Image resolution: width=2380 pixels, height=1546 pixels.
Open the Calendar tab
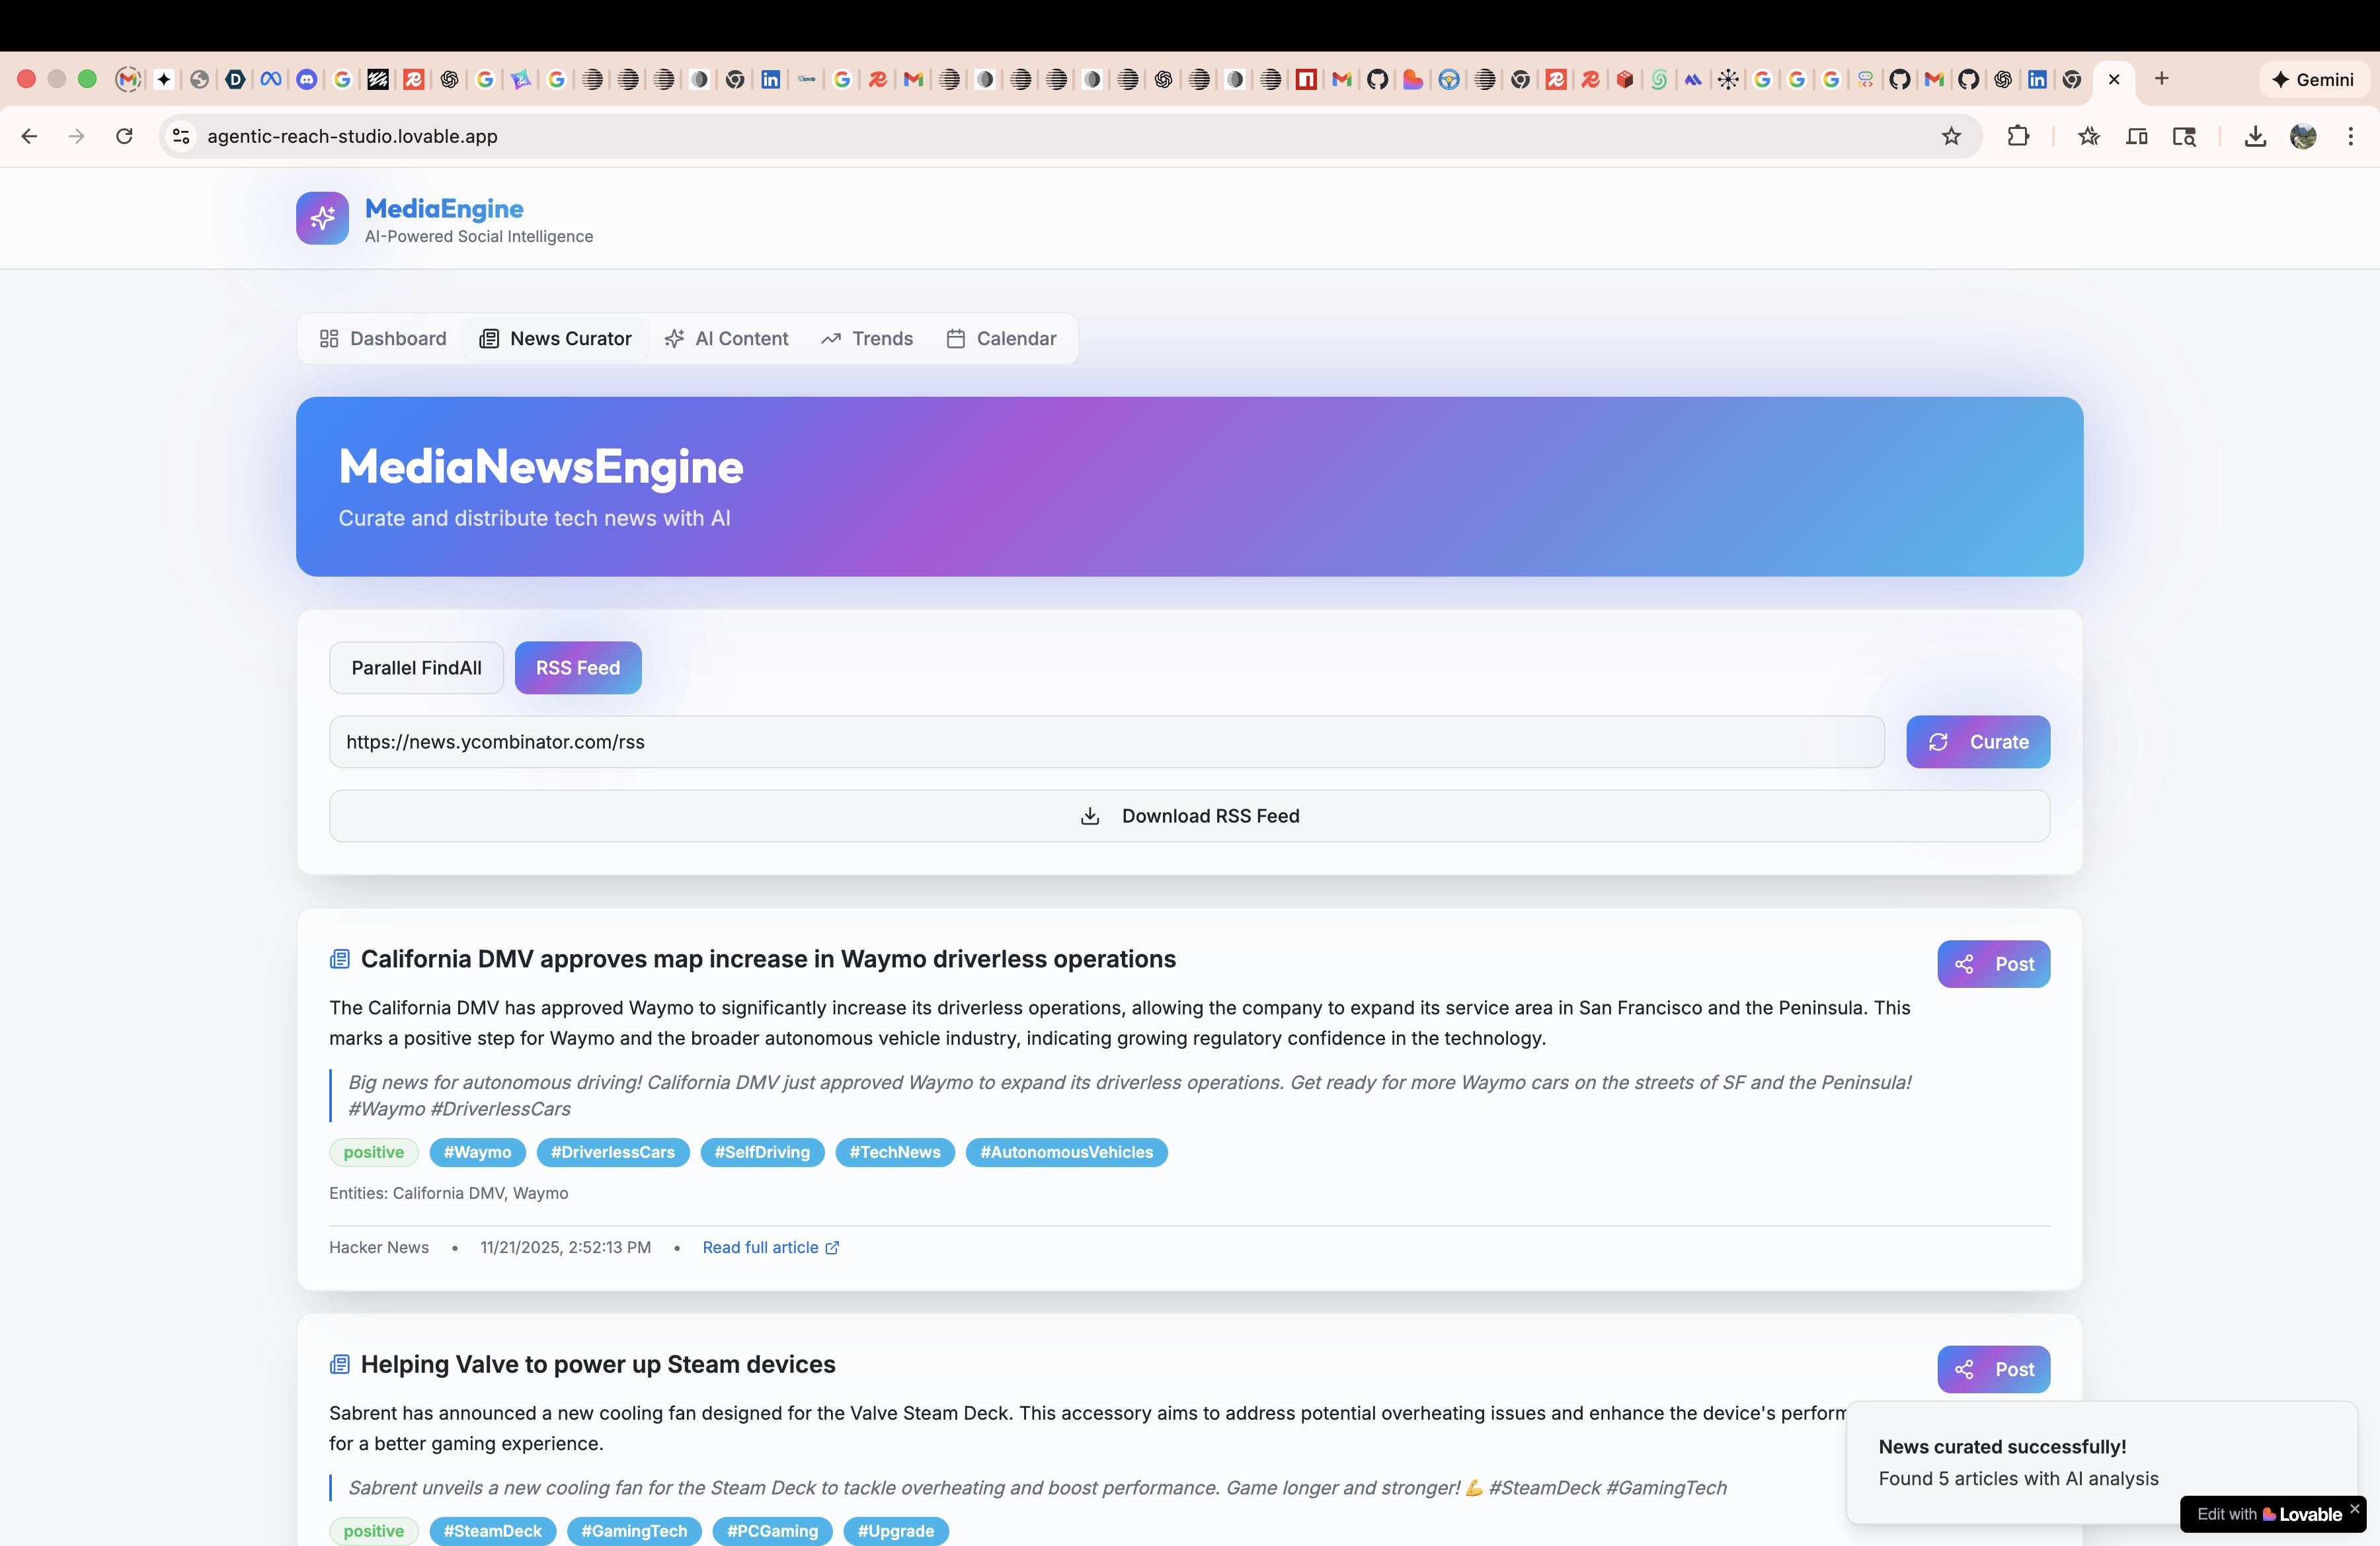[1001, 339]
